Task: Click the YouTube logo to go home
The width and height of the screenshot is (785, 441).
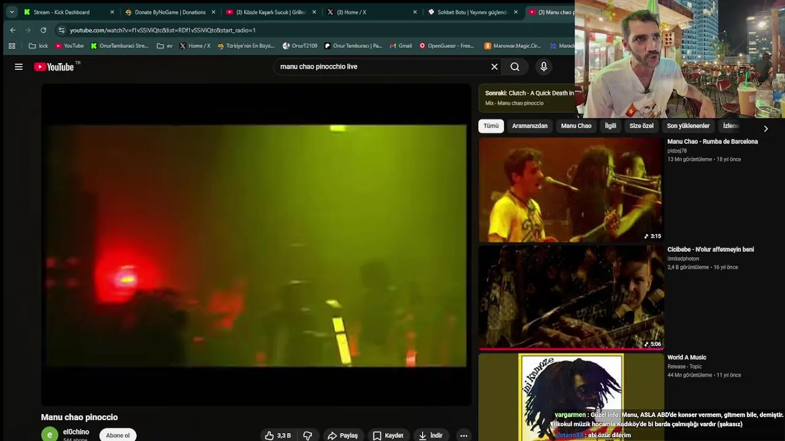Action: 54,67
